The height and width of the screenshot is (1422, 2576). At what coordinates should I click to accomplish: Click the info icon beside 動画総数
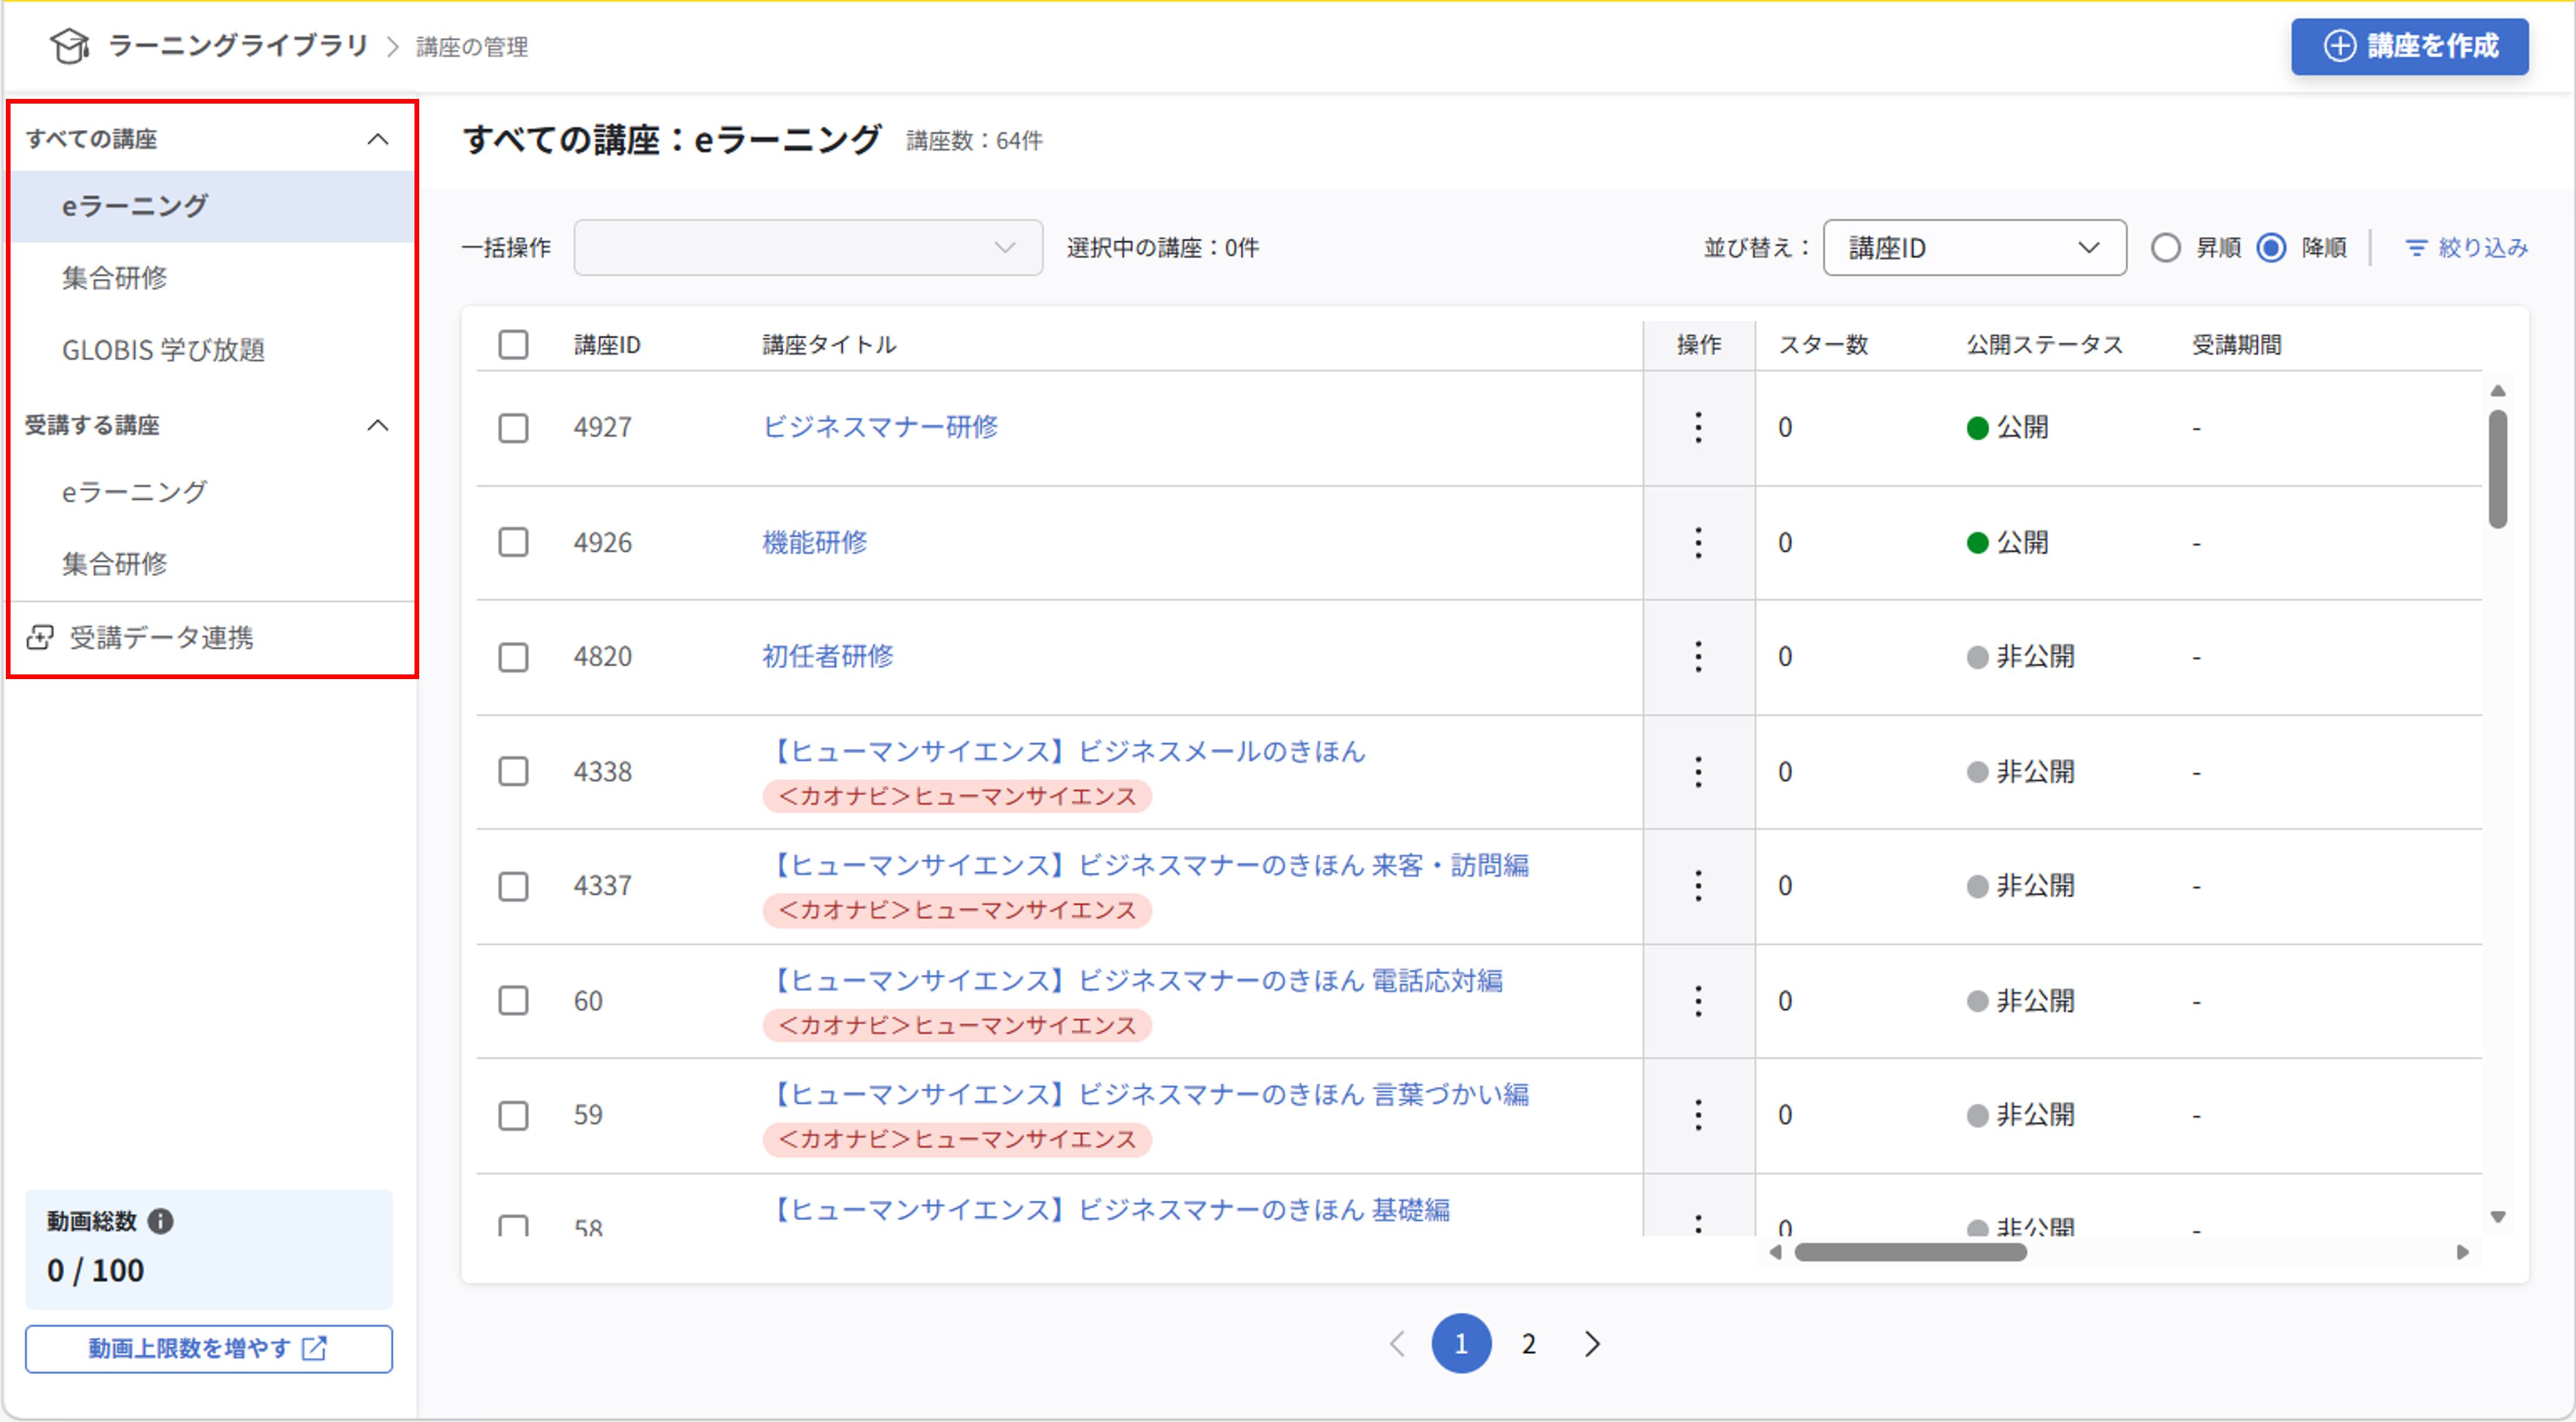click(x=160, y=1221)
